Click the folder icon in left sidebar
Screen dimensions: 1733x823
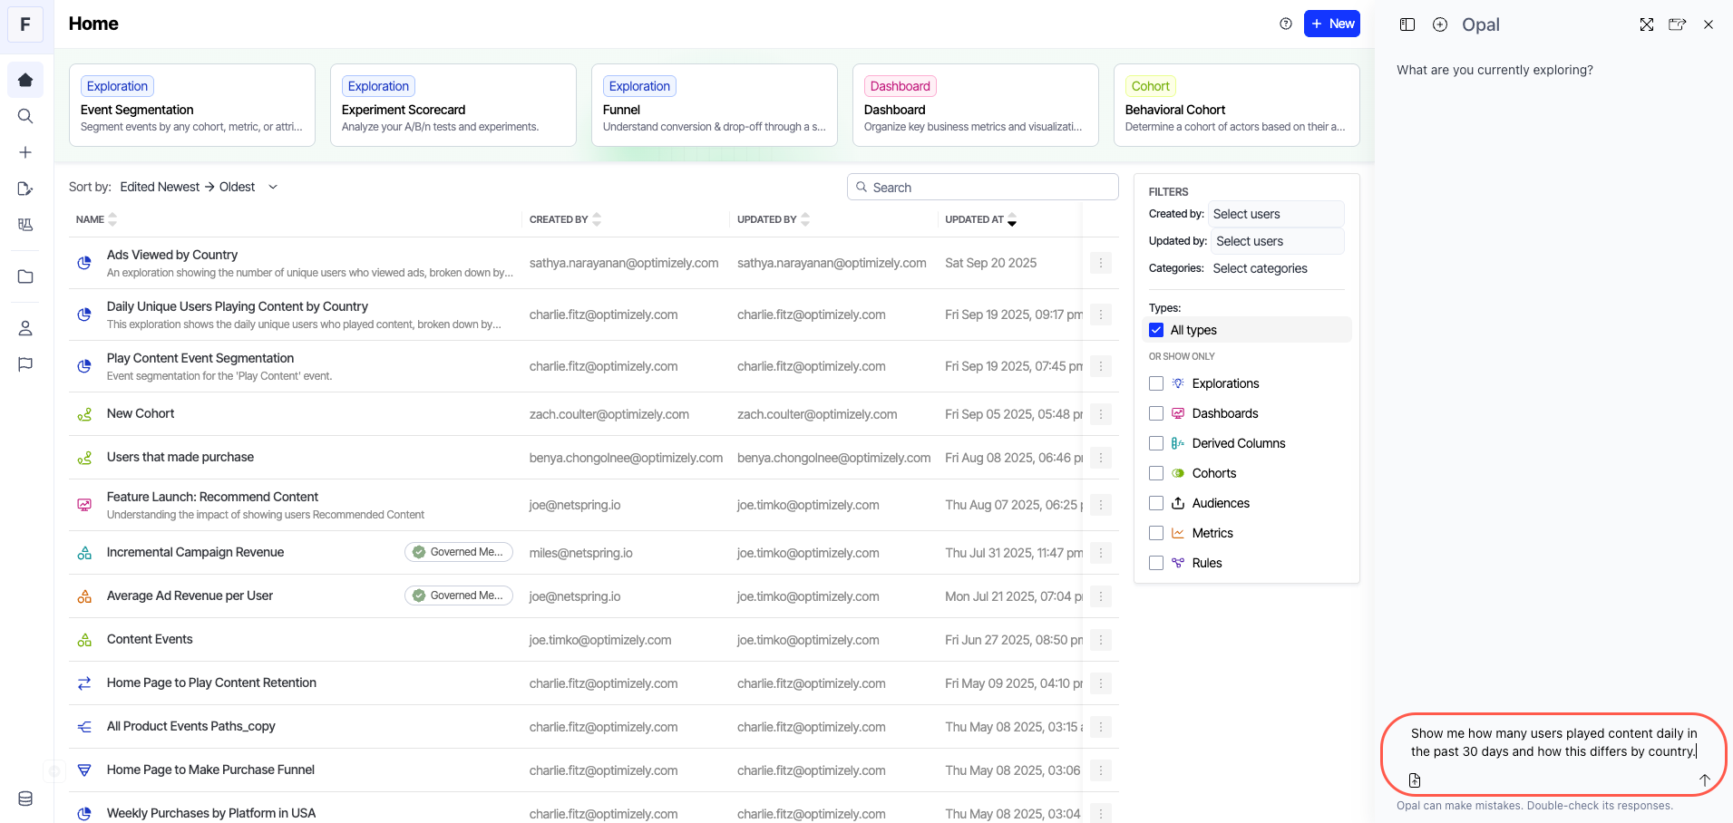pos(25,276)
